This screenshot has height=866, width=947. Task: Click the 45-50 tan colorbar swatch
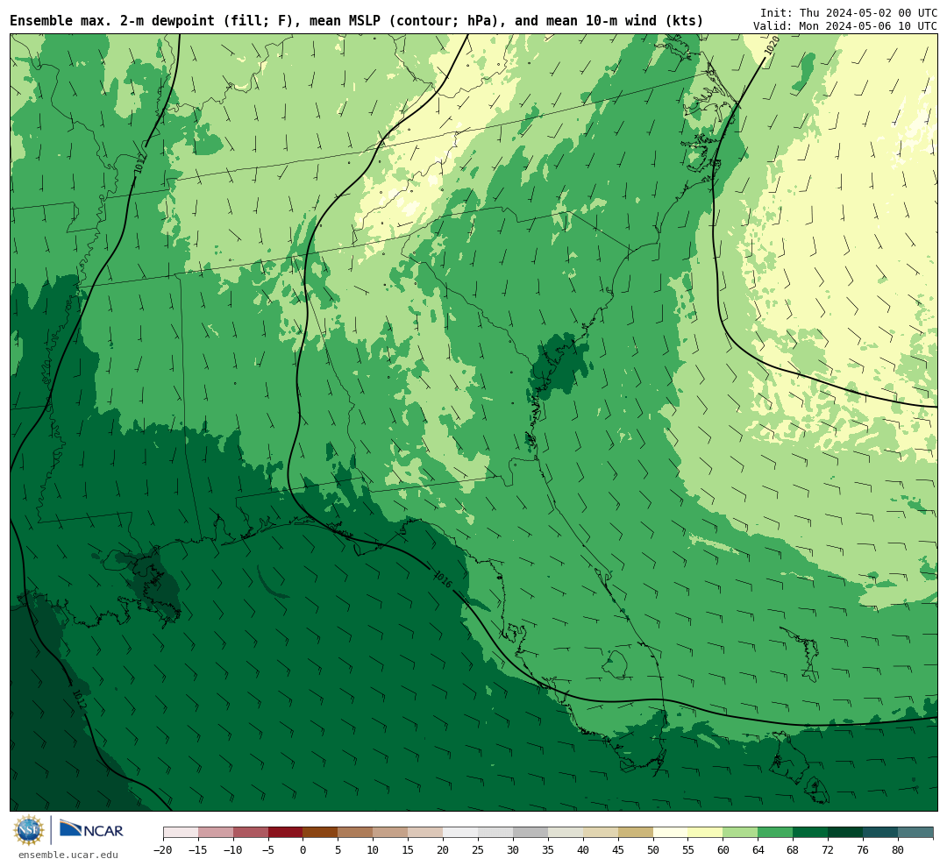coord(636,833)
